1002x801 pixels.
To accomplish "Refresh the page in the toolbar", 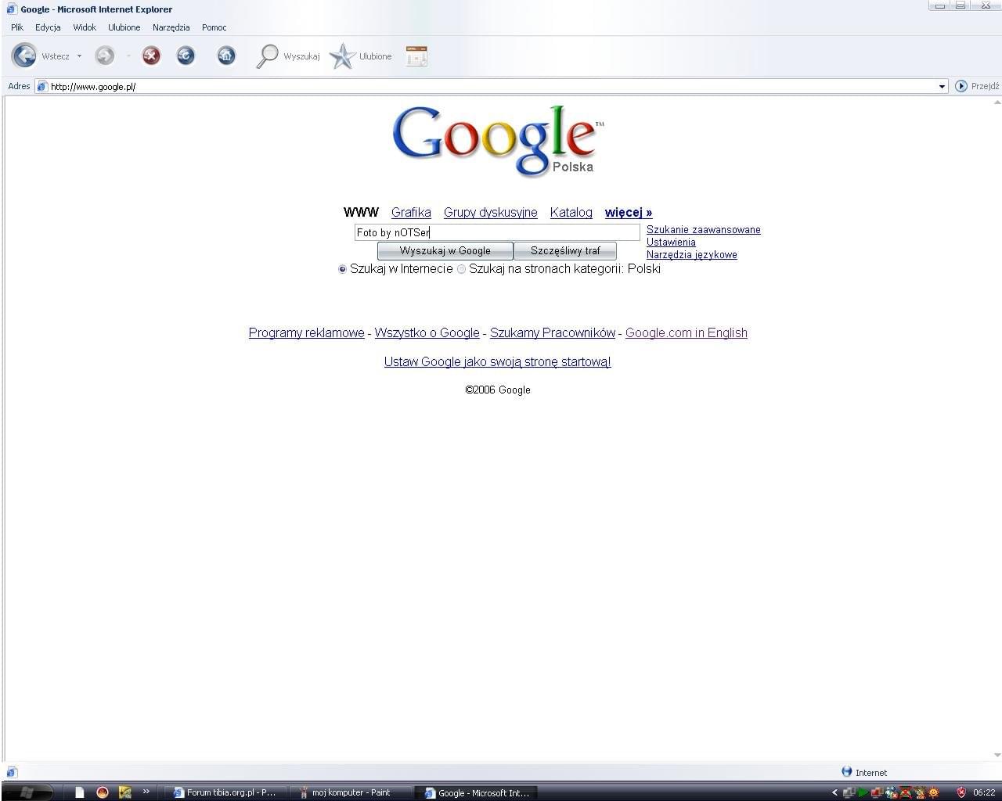I will 186,56.
